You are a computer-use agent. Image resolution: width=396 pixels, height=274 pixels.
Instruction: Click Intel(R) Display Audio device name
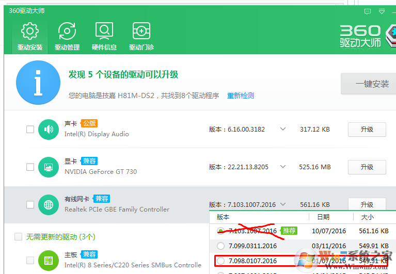(97, 134)
